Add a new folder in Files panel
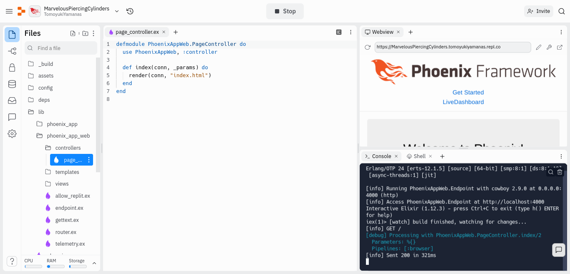 85,33
